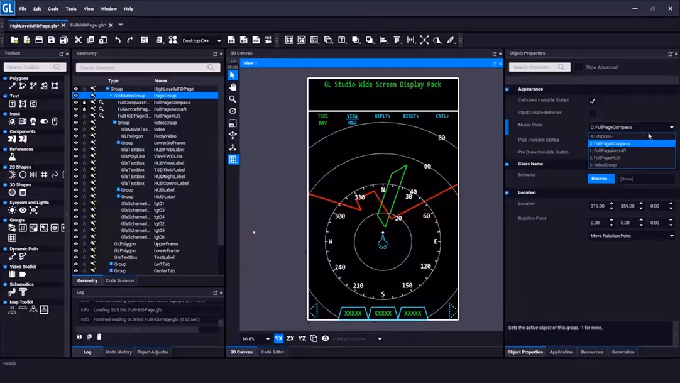This screenshot has width=680, height=383.
Task: Pick the highlighted map tool in Map Toolkit
Action: (44, 309)
